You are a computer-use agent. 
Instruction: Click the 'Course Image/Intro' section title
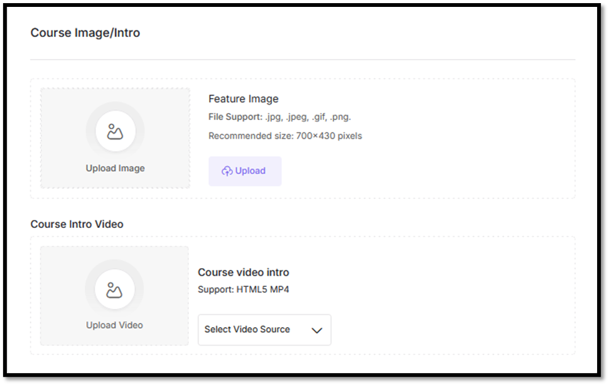pos(85,33)
